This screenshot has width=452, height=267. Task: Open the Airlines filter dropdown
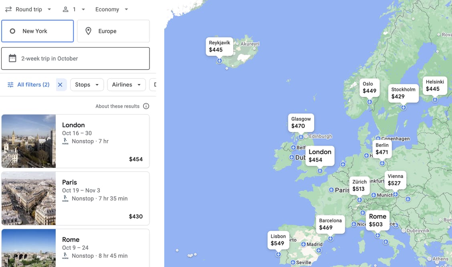[126, 84]
